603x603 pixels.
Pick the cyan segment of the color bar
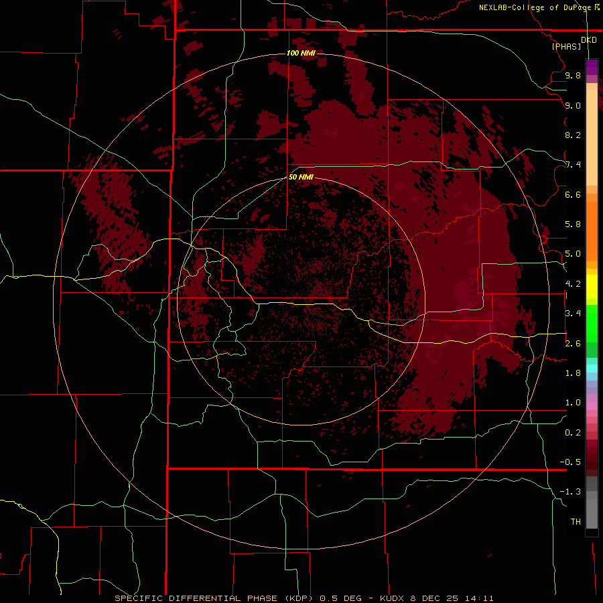(x=592, y=368)
